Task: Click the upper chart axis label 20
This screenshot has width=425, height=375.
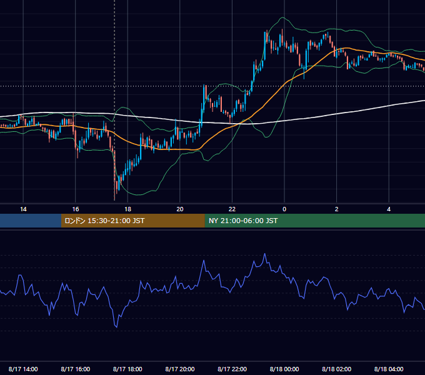Action: pos(180,209)
